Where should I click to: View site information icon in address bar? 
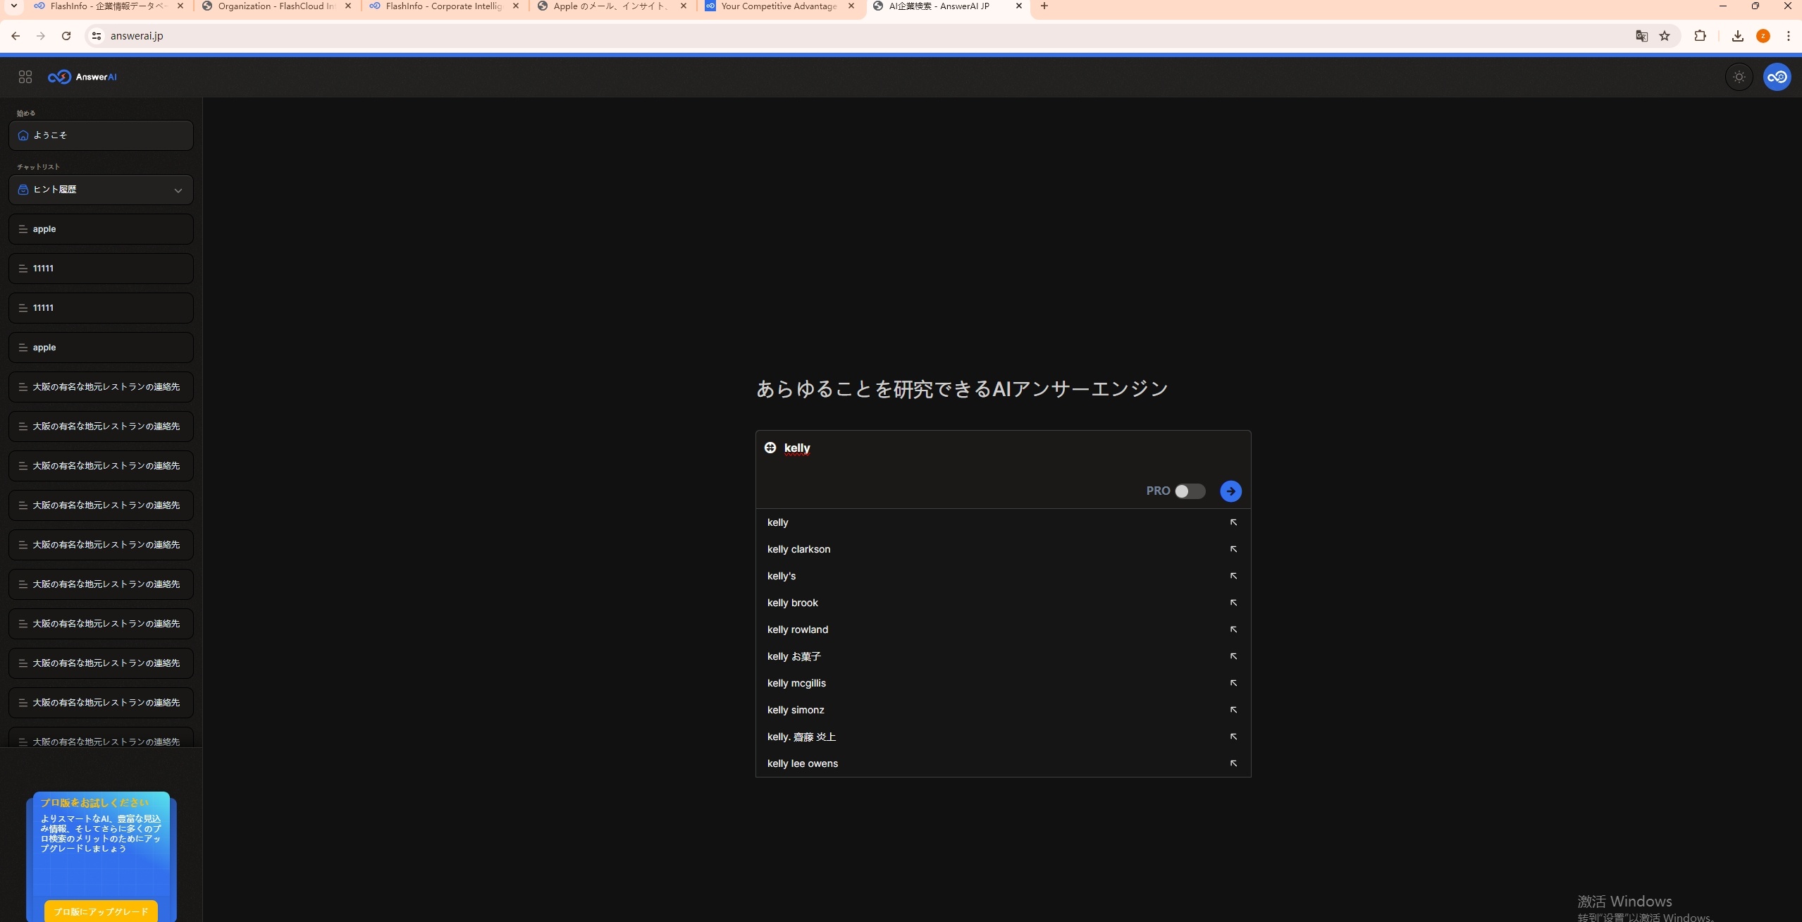click(x=97, y=36)
